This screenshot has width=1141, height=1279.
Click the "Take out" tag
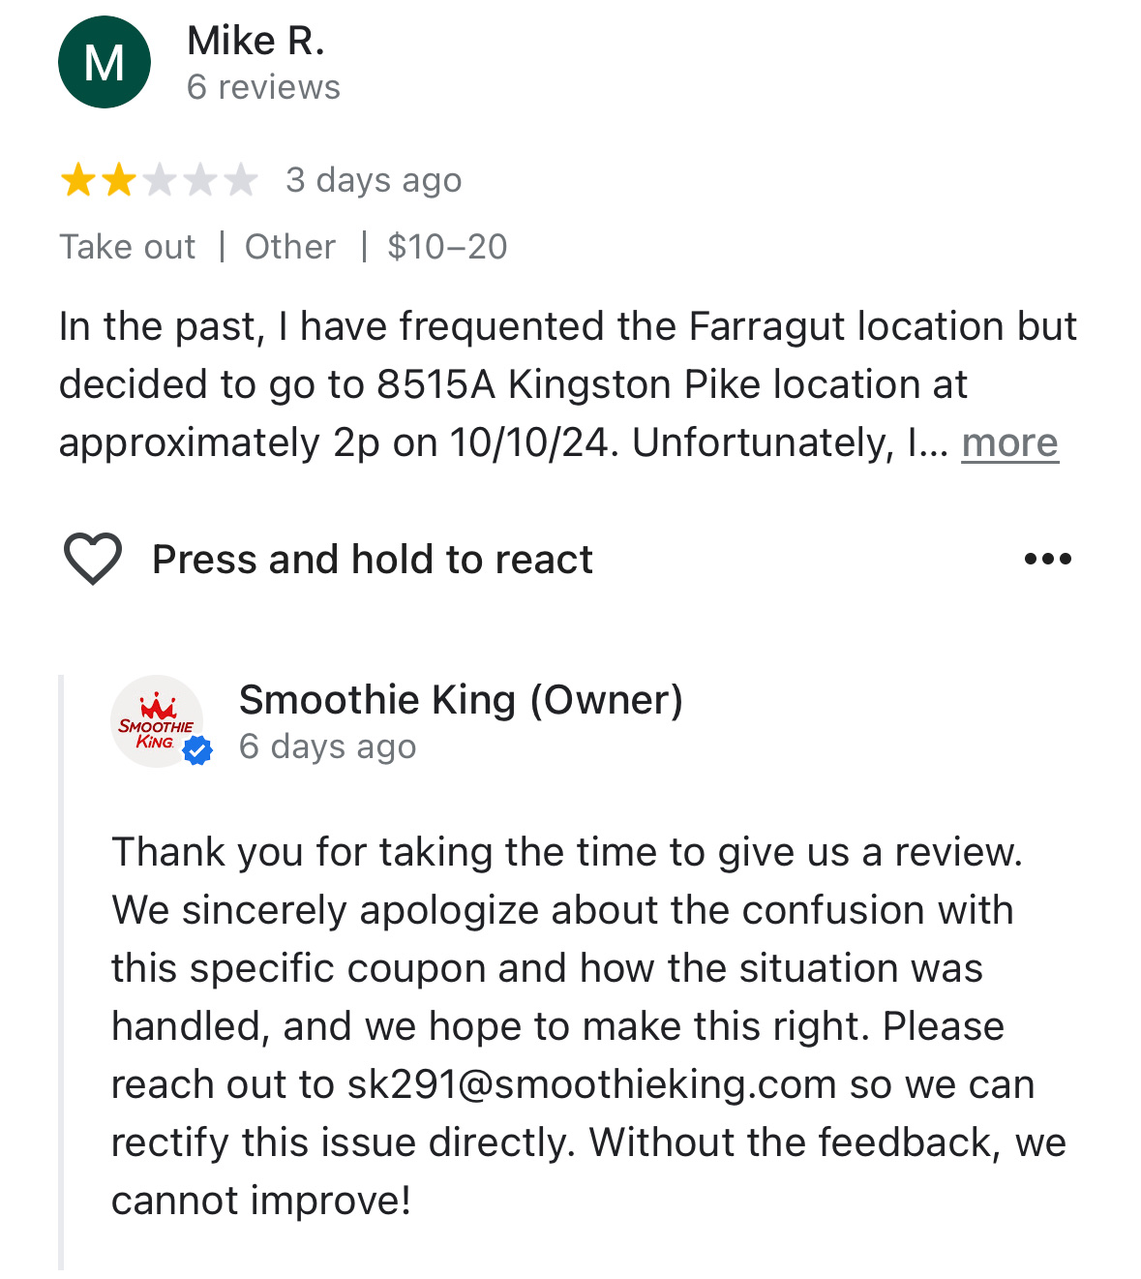128,247
